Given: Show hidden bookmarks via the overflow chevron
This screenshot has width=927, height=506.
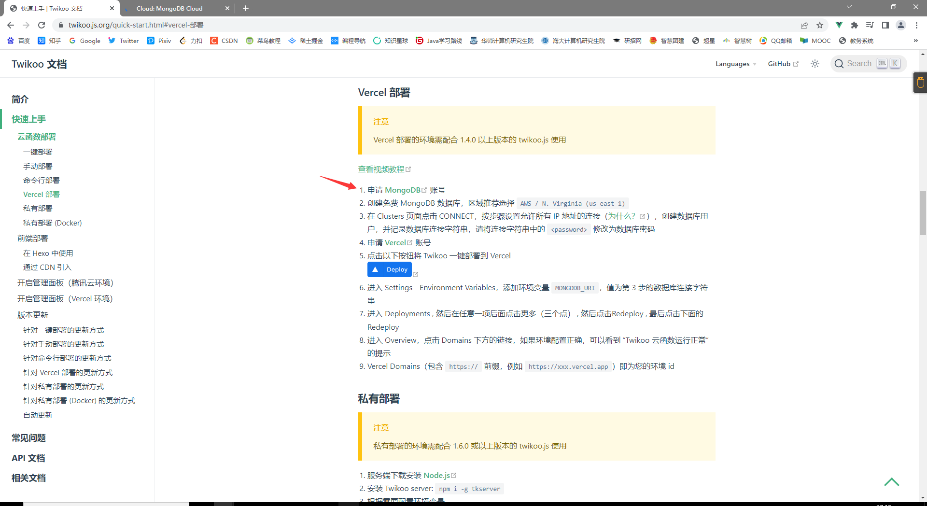Looking at the screenshot, I should [916, 41].
